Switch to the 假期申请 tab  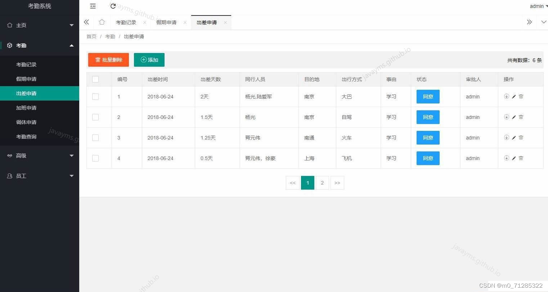pyautogui.click(x=166, y=22)
